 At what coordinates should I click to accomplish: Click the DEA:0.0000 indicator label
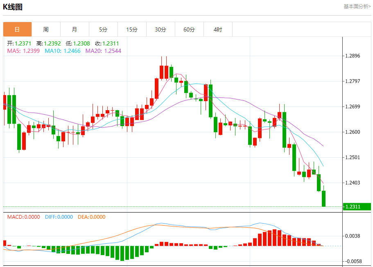pos(92,217)
